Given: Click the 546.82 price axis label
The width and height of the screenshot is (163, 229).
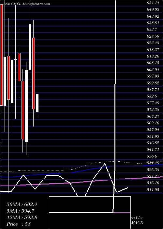Looking at the screenshot, I should point(153,143).
